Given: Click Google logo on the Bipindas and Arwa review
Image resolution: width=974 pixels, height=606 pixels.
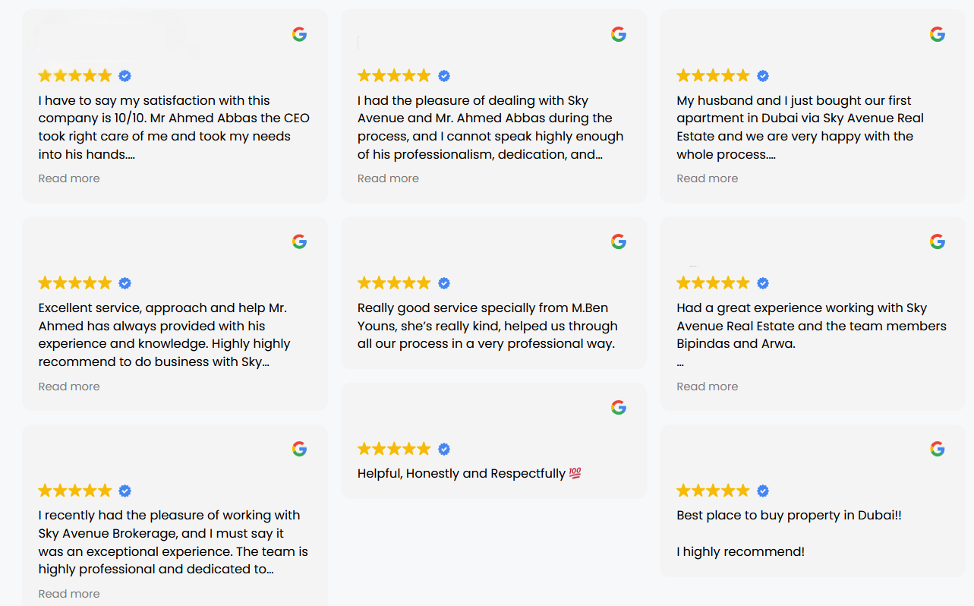Looking at the screenshot, I should [x=938, y=241].
